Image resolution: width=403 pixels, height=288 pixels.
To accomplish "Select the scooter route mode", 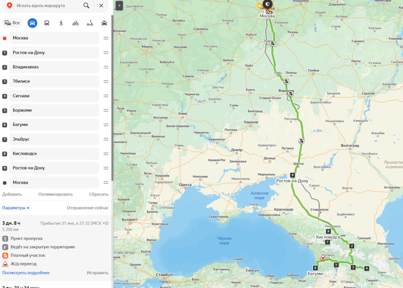I will pyautogui.click(x=90, y=23).
